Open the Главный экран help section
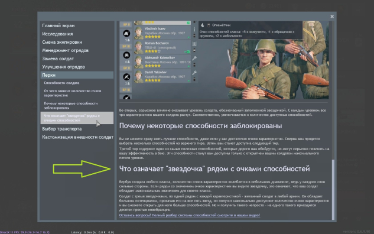Viewport: 374px width, 234px height. point(58,25)
